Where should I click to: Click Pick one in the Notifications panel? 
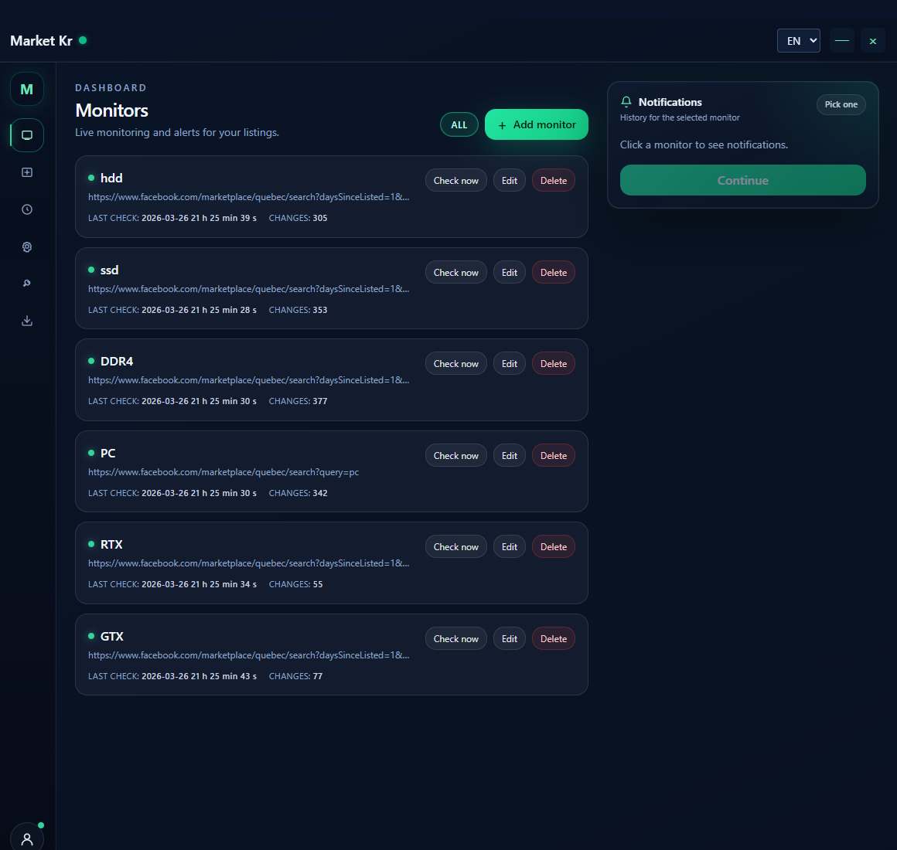click(841, 104)
